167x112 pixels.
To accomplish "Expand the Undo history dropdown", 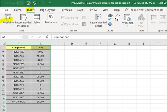I will (x=38, y=3).
